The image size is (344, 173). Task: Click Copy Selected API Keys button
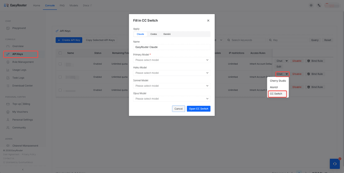(x=100, y=40)
